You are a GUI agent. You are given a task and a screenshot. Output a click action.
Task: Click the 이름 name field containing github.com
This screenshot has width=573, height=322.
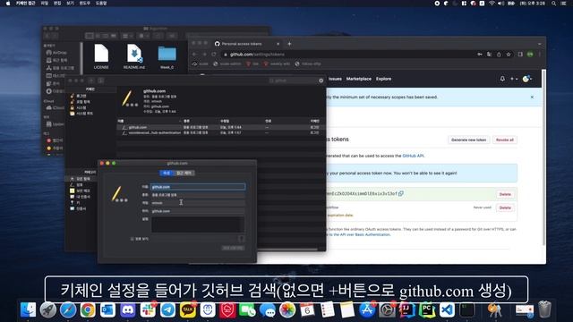coord(198,187)
